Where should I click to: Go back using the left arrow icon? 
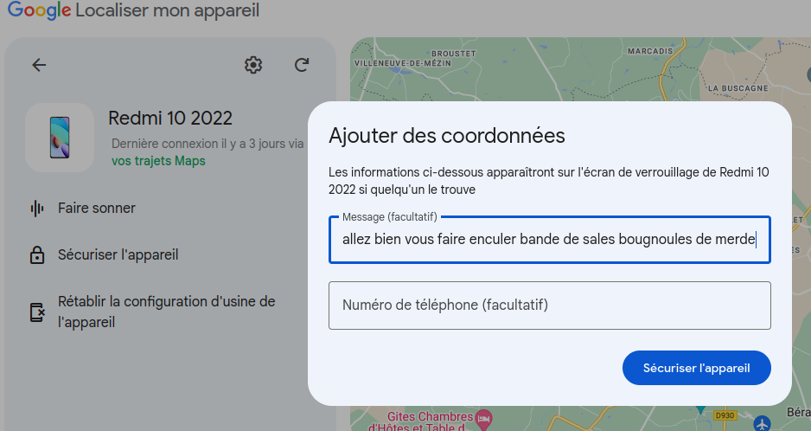point(39,65)
